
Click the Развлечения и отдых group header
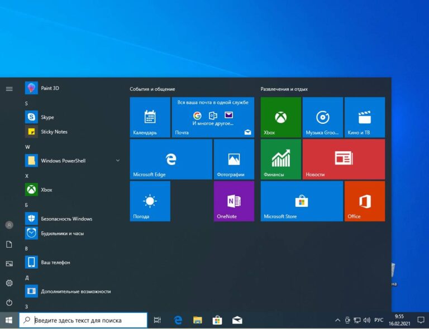(284, 89)
